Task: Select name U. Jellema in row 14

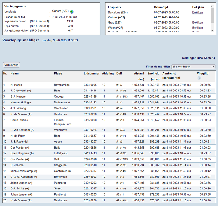Action: 17,165
